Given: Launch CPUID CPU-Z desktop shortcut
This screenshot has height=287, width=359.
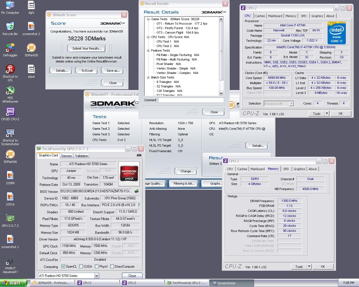Looking at the screenshot, I should click(x=10, y=114).
